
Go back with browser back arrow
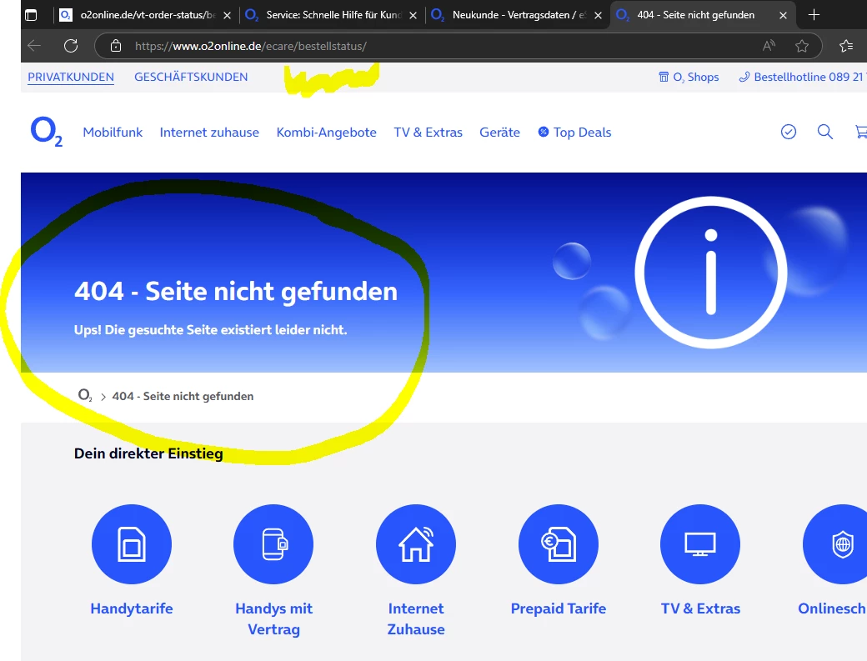point(34,46)
